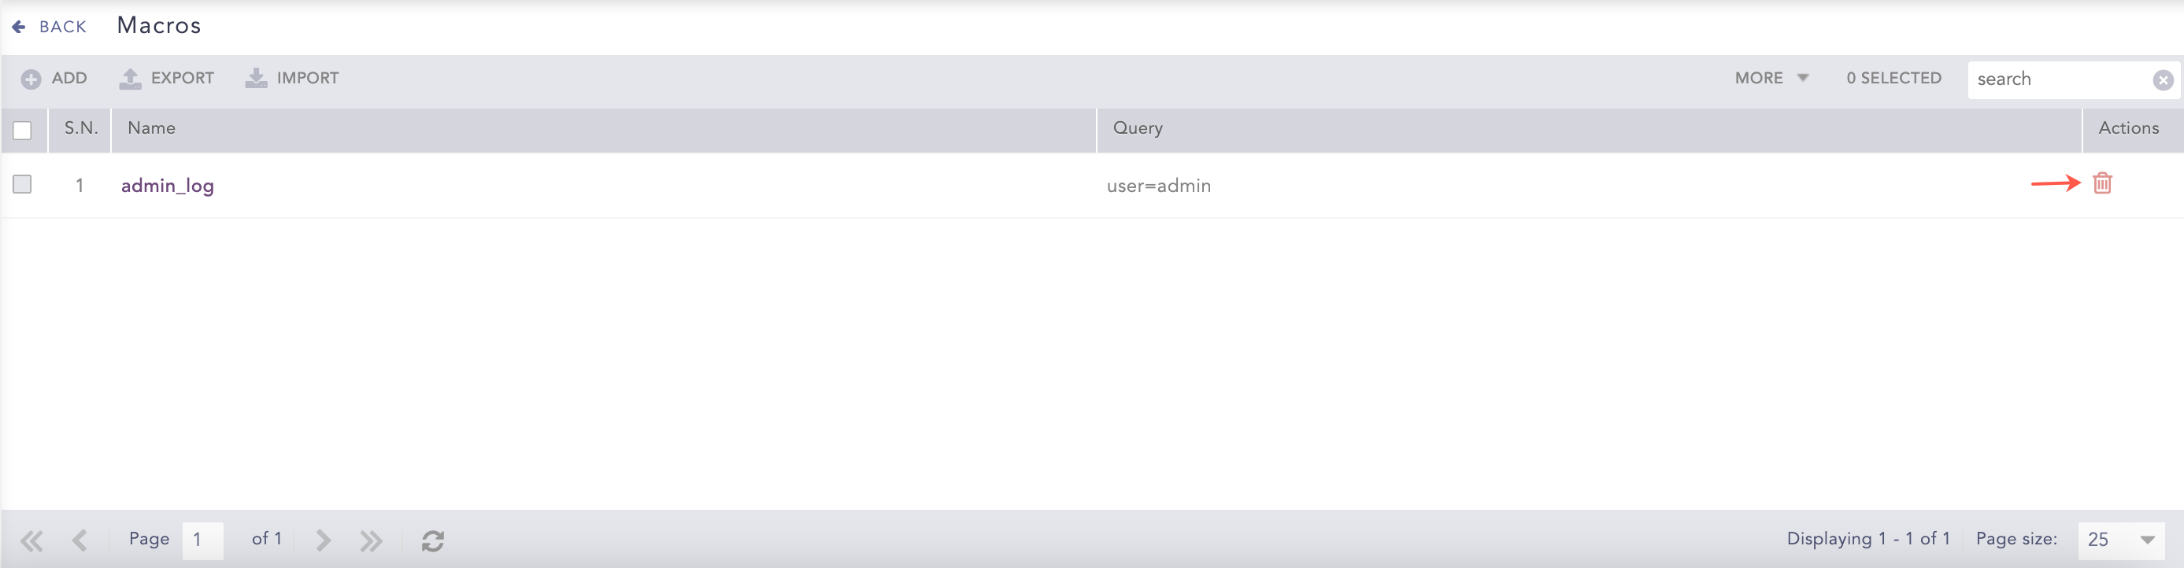Click the back arrow icon
Viewport: 2184px width, 568px height.
coord(19,27)
